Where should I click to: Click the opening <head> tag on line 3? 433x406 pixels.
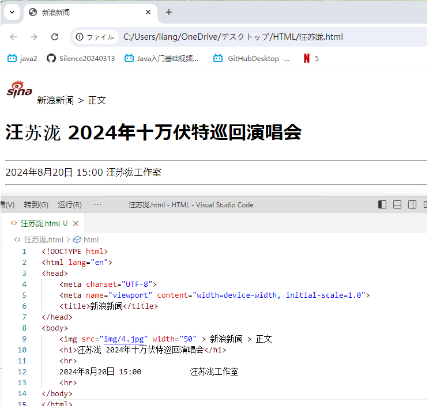[55, 274]
